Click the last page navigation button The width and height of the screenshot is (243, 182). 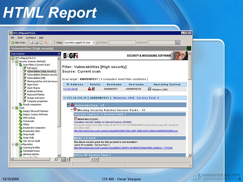click(x=96, y=159)
